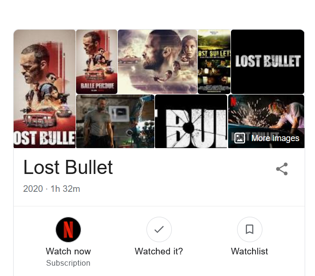Click the Watched it? label
This screenshot has height=276, width=315.
(x=159, y=251)
